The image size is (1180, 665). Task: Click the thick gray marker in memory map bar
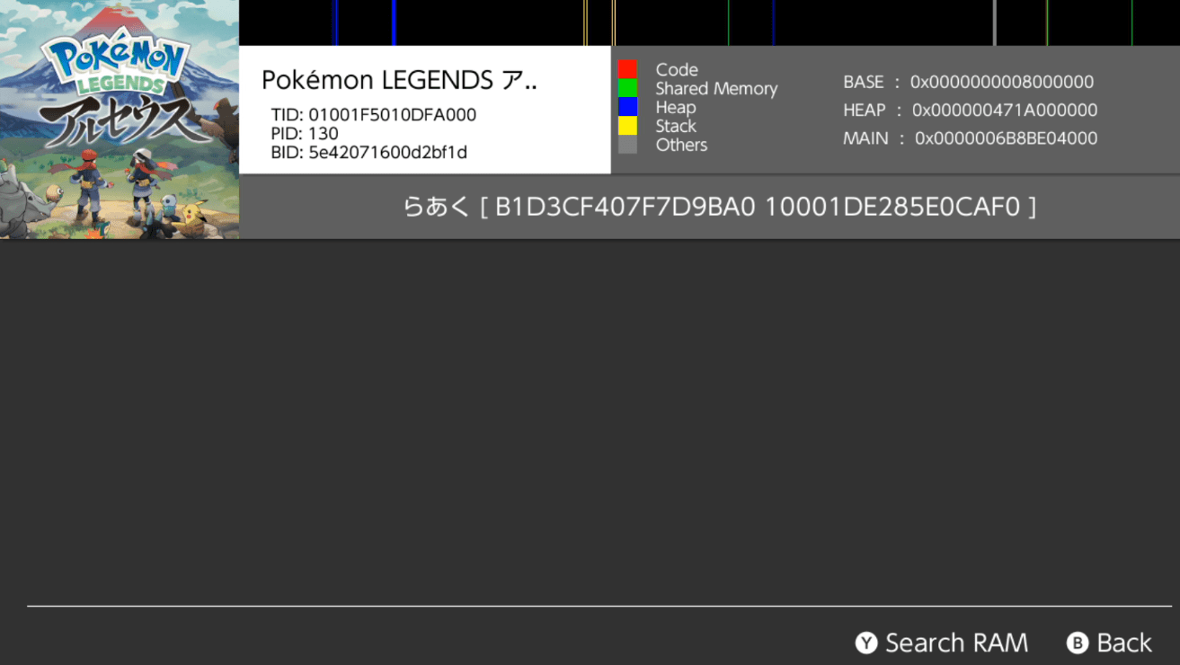[x=994, y=22]
